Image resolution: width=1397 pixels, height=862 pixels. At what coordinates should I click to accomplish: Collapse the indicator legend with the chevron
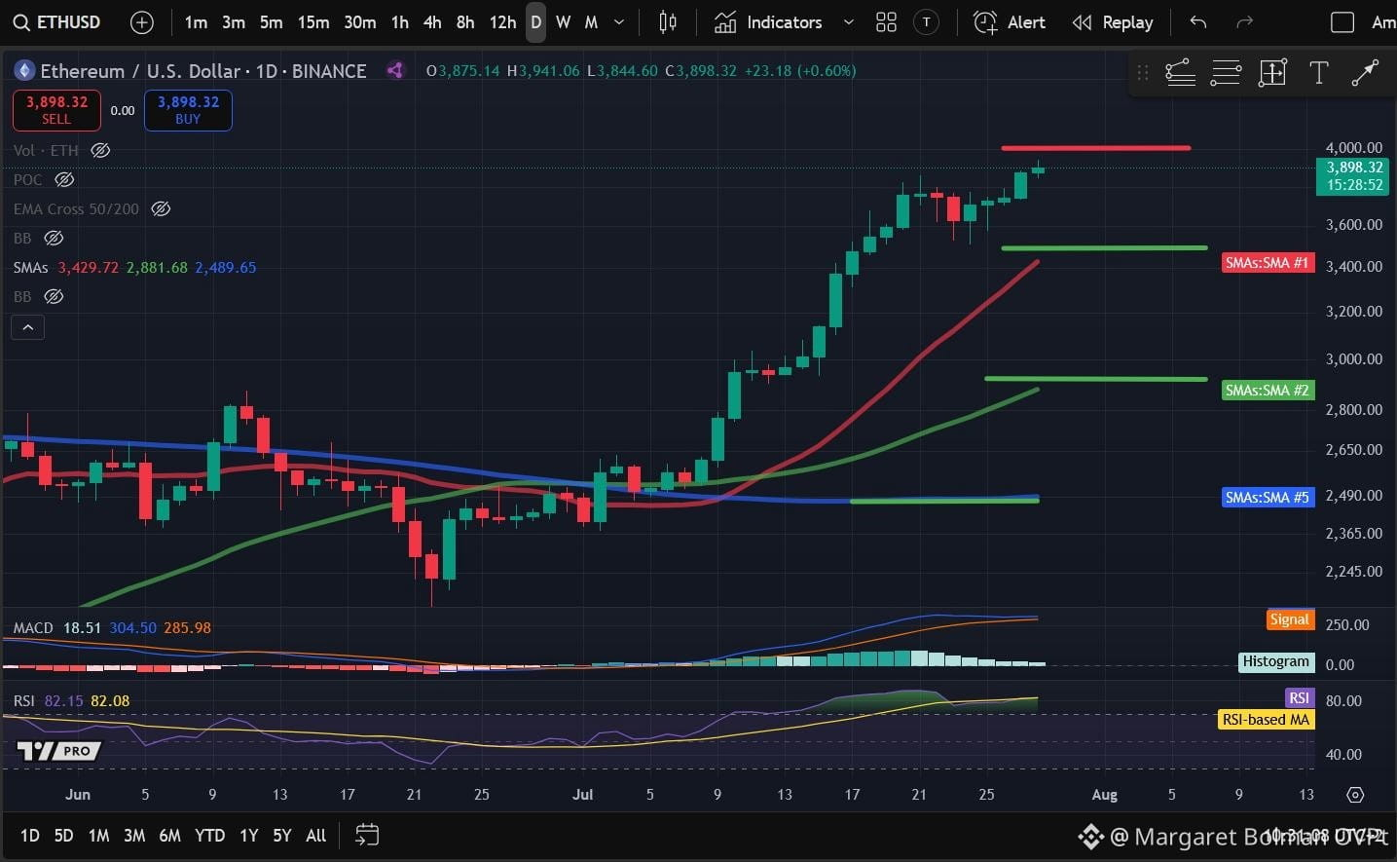point(28,327)
